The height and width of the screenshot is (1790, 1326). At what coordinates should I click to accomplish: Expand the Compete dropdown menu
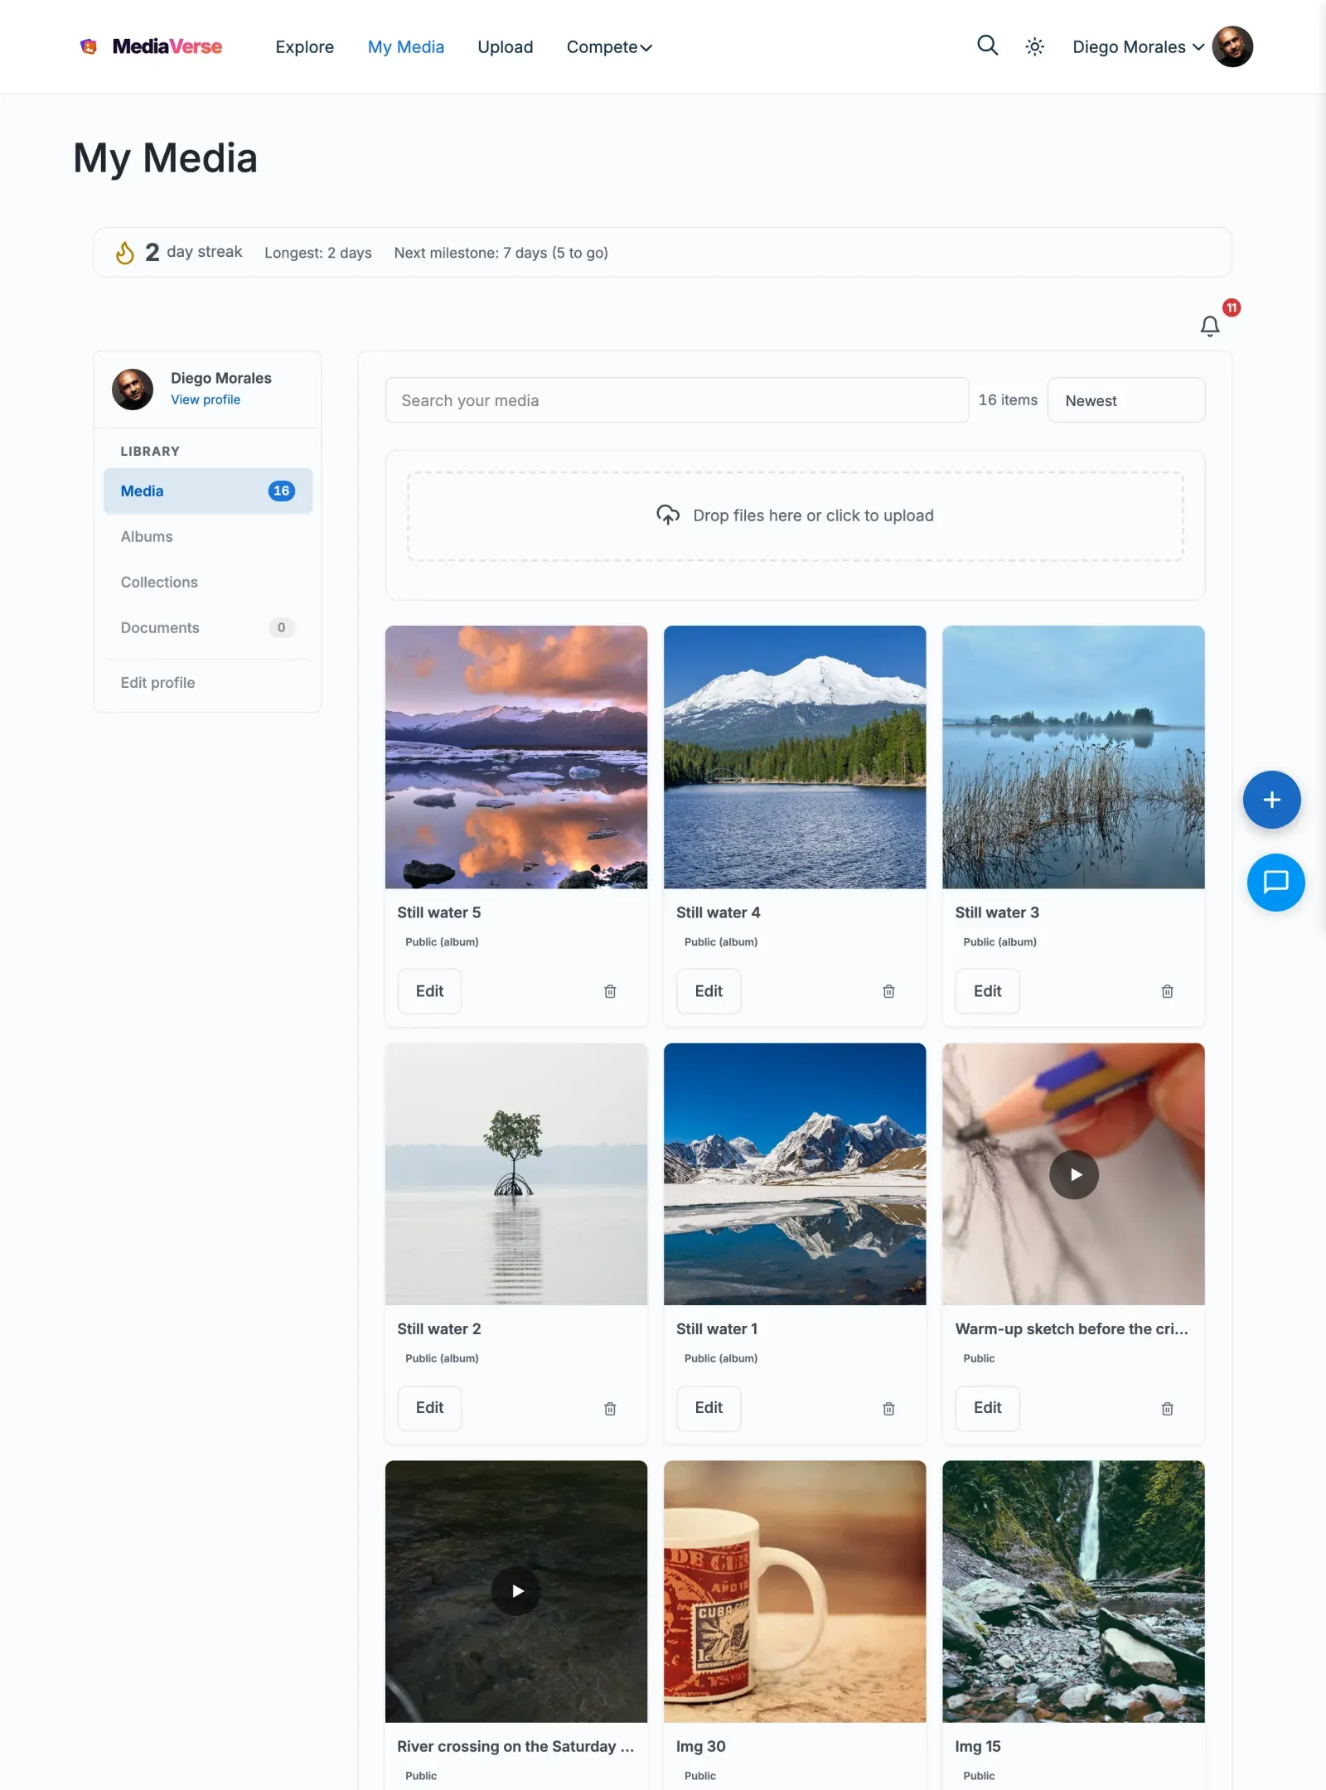pyautogui.click(x=609, y=47)
